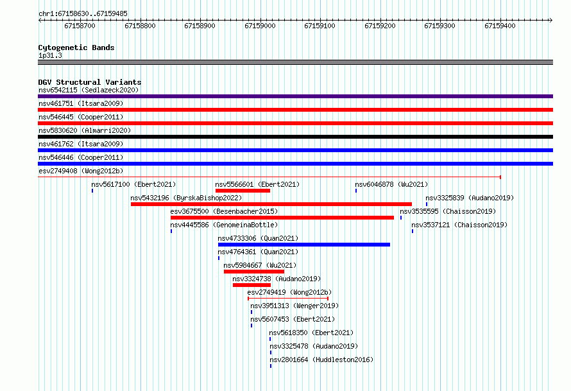Open nsv4733306 (Quan2021) label
The height and width of the screenshot is (391, 571).
(x=258, y=238)
